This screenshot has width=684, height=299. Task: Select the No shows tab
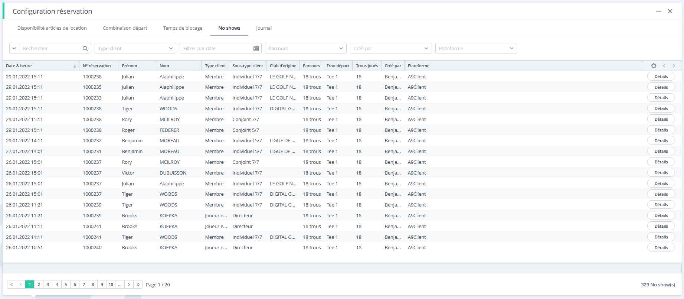coord(229,28)
